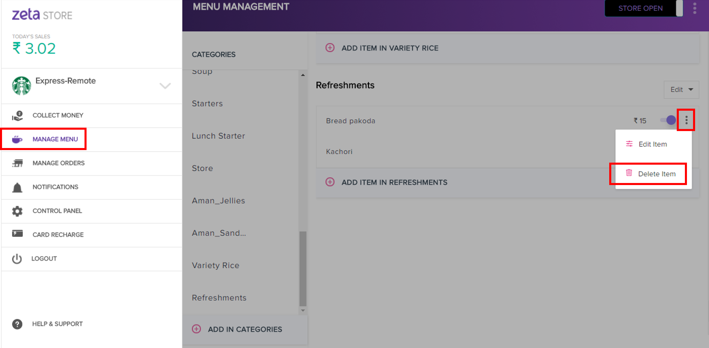Click plus icon beside Add in Categories
709x348 pixels.
click(197, 329)
